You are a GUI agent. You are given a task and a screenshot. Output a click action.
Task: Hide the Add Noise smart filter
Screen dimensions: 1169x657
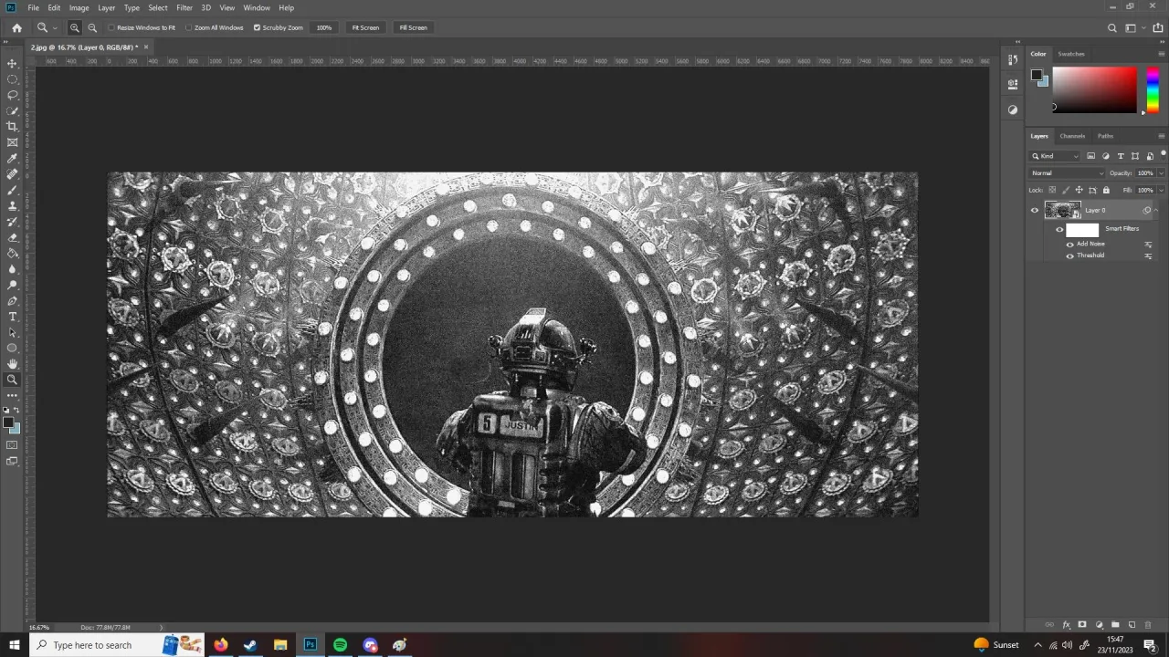pyautogui.click(x=1069, y=244)
